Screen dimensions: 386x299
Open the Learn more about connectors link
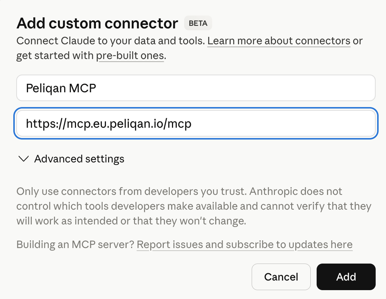pos(279,41)
